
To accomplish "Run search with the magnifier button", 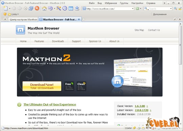I will [175, 8].
